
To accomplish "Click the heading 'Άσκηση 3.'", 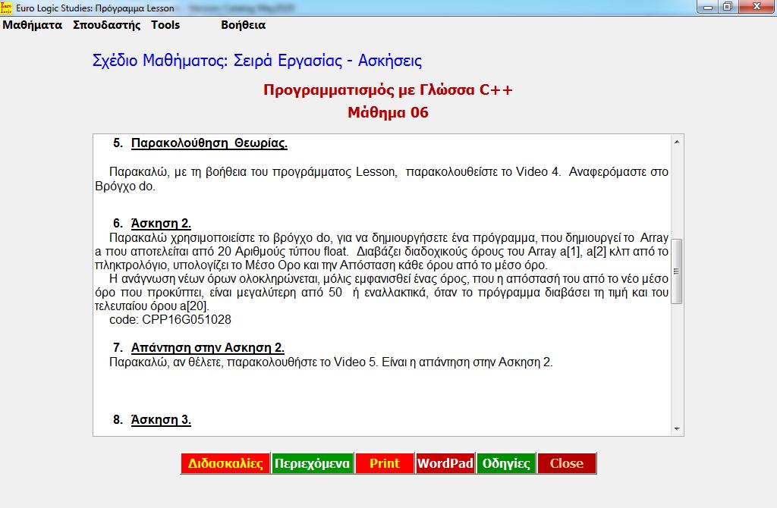I will point(161,420).
